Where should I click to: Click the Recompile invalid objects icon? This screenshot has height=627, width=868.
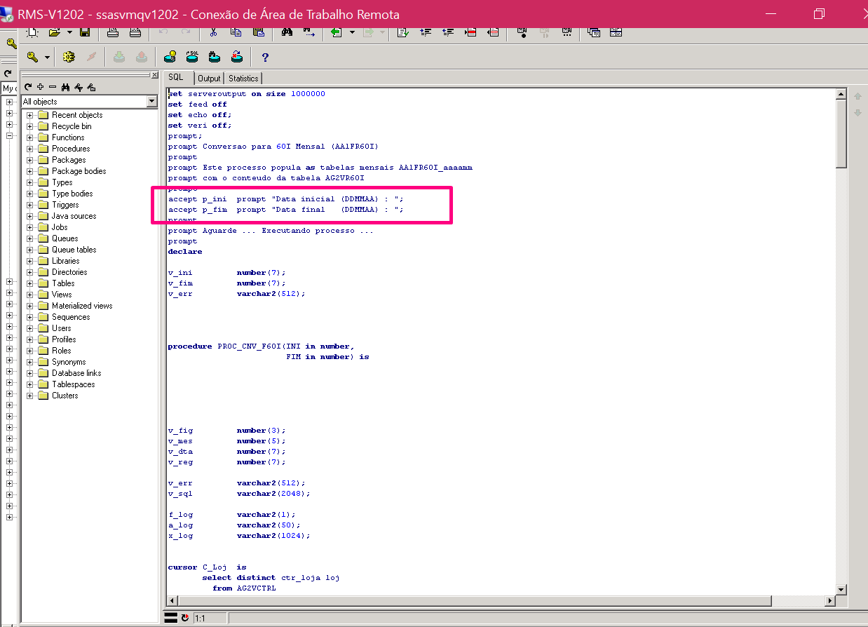(236, 58)
